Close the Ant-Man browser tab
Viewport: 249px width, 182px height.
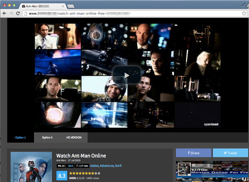tap(63, 6)
